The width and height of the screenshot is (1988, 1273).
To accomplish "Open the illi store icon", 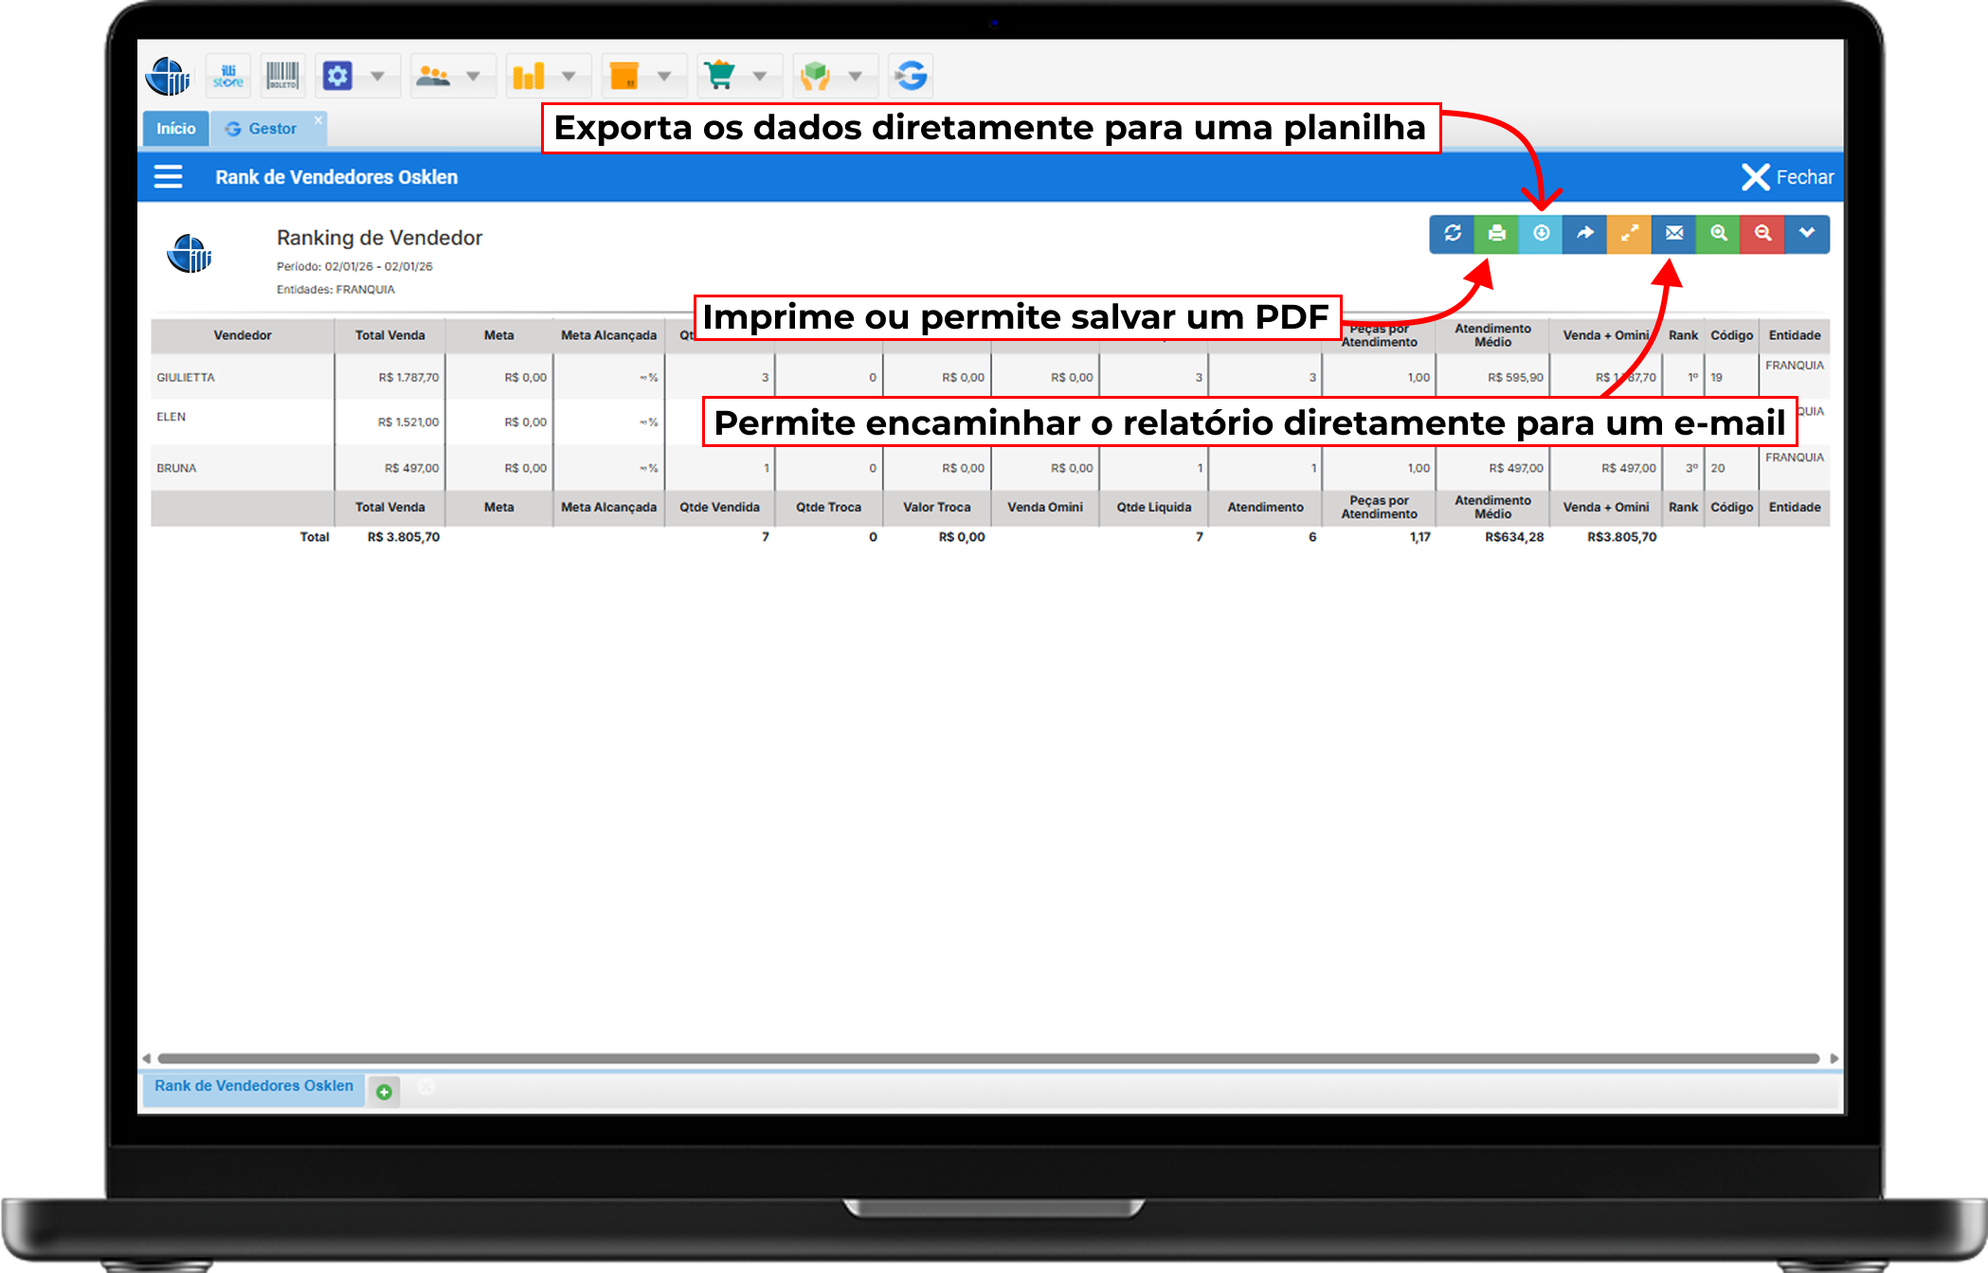I will coord(227,76).
